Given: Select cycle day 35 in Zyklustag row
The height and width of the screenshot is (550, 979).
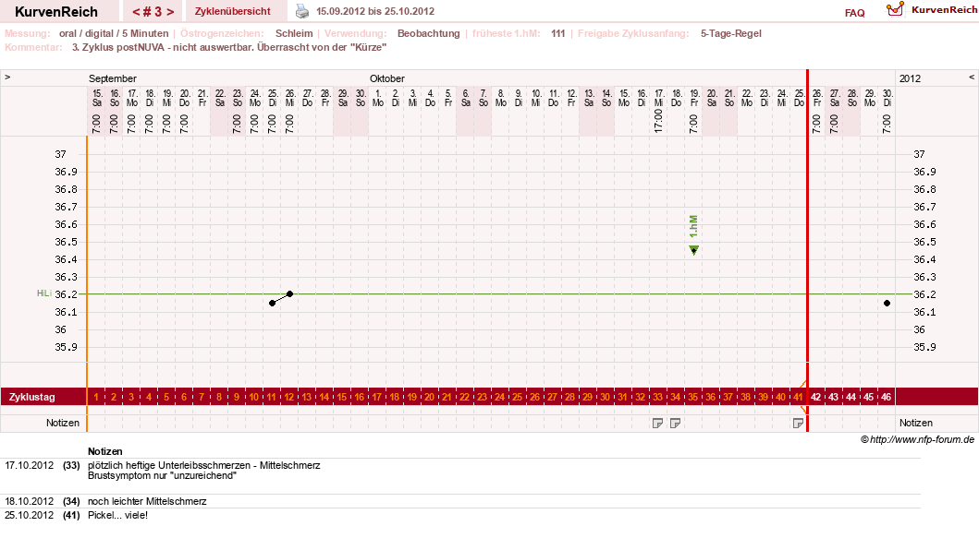Looking at the screenshot, I should click(x=693, y=397).
